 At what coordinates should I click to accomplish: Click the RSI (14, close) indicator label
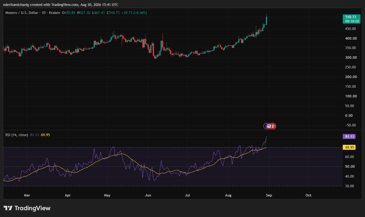click(x=16, y=135)
